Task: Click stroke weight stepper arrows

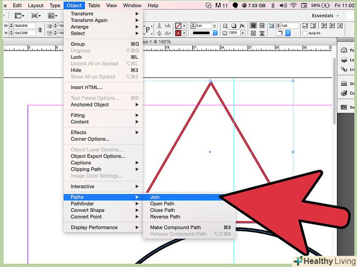Action: click(x=193, y=26)
